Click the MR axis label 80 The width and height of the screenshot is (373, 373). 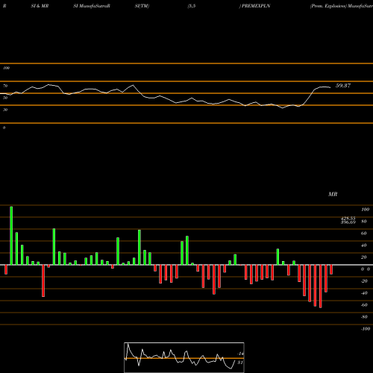click(364, 222)
